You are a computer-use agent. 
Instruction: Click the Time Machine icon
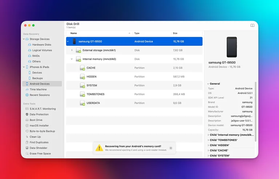27,89
